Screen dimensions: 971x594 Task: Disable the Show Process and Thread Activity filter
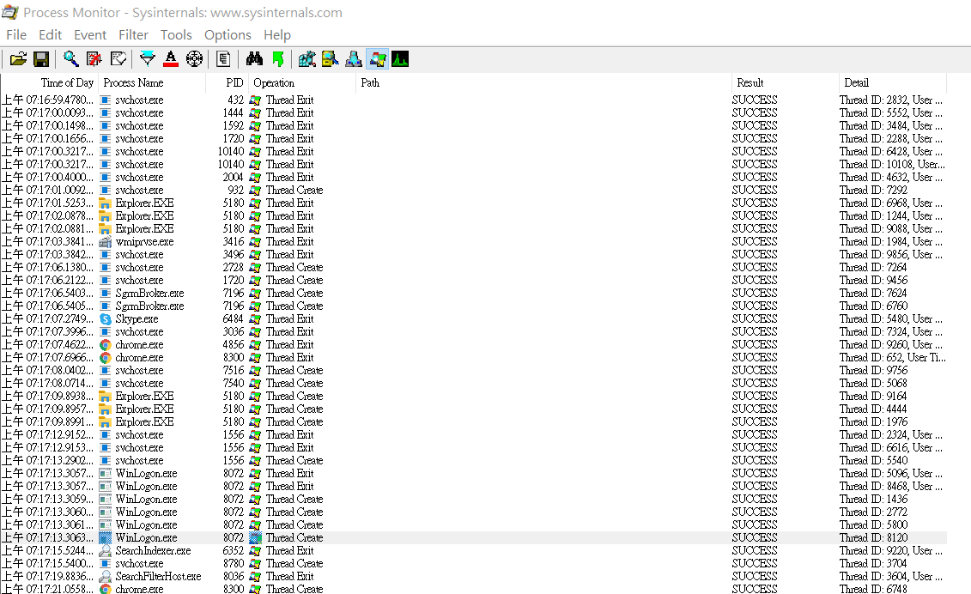click(x=377, y=58)
